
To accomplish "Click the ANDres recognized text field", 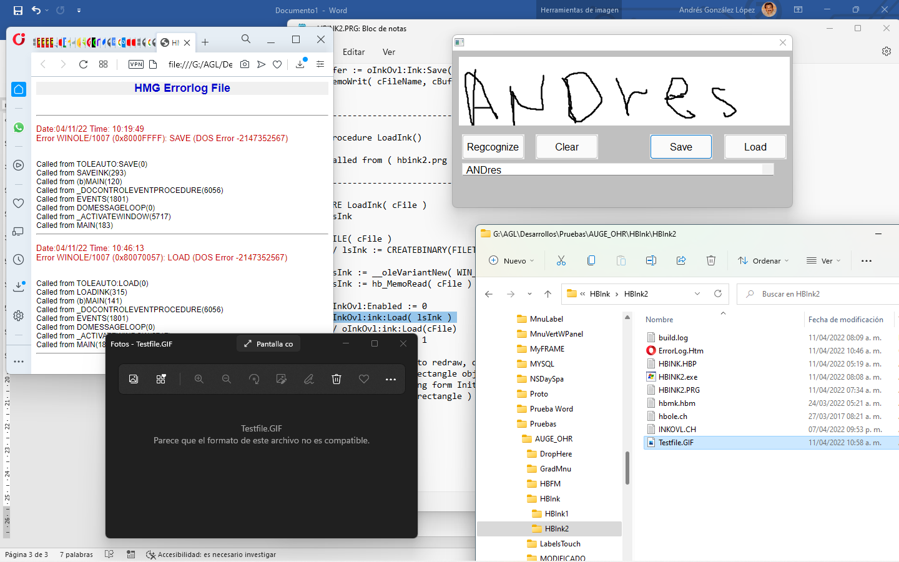I will coord(618,170).
